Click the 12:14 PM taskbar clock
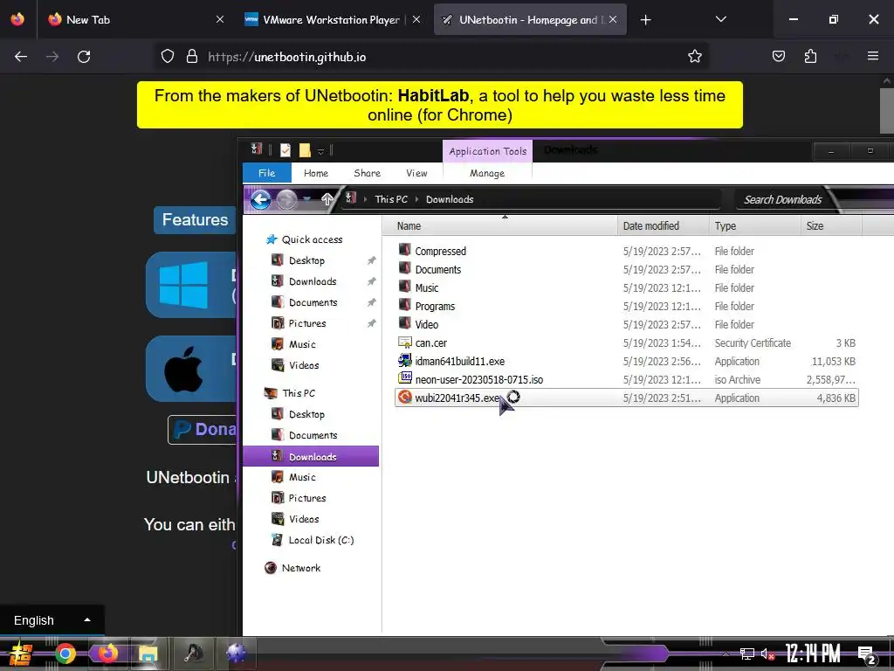894x671 pixels. [813, 654]
